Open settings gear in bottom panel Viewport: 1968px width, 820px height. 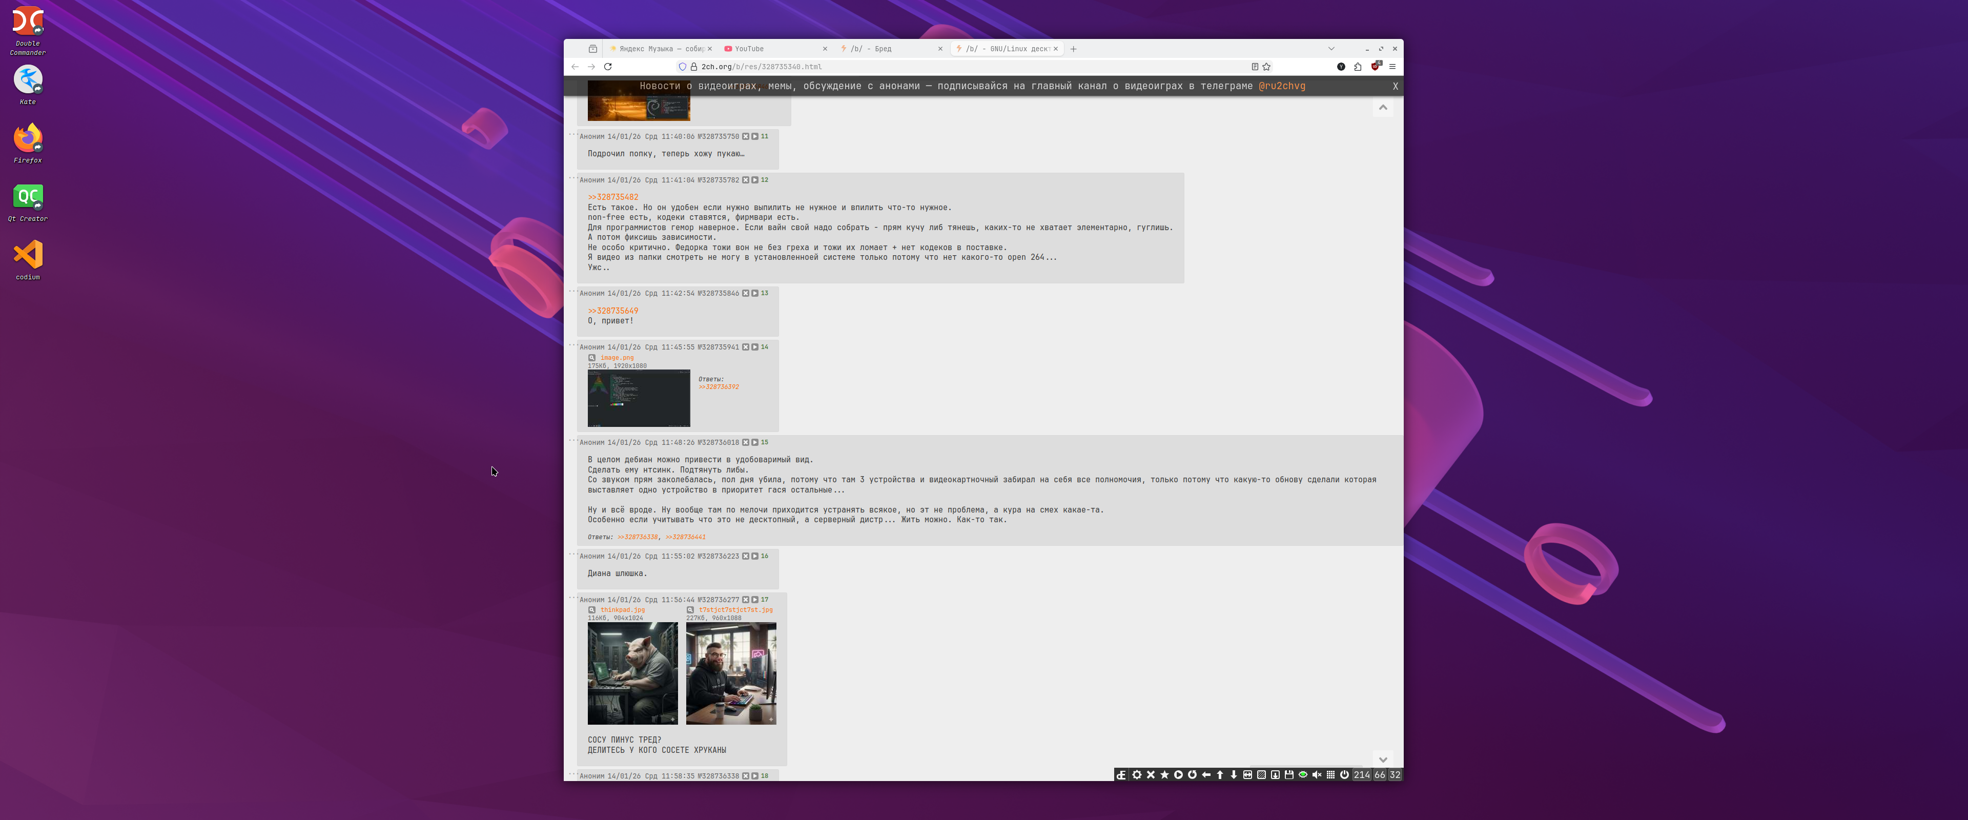(x=1137, y=775)
